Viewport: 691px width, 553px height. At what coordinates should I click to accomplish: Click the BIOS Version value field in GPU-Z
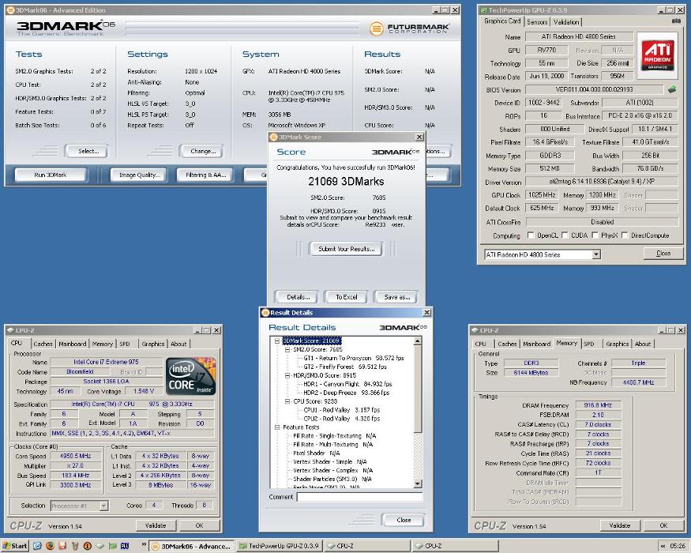click(x=594, y=89)
